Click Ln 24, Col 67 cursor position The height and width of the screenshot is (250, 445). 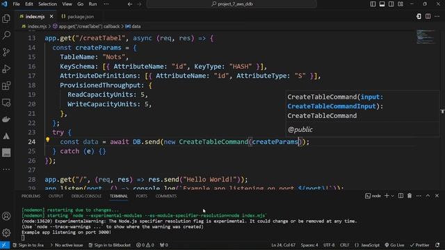click(283, 245)
